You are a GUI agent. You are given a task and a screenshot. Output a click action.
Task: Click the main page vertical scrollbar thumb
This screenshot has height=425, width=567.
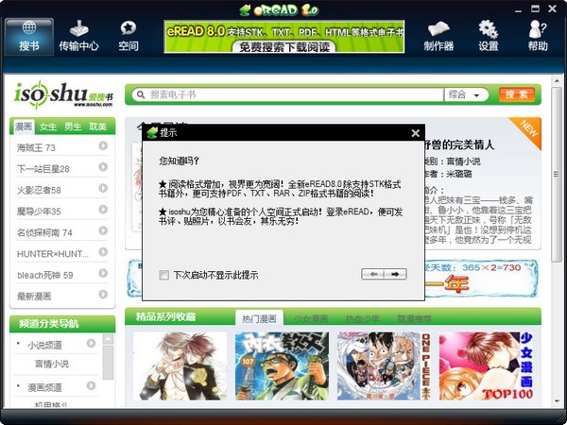pos(557,175)
